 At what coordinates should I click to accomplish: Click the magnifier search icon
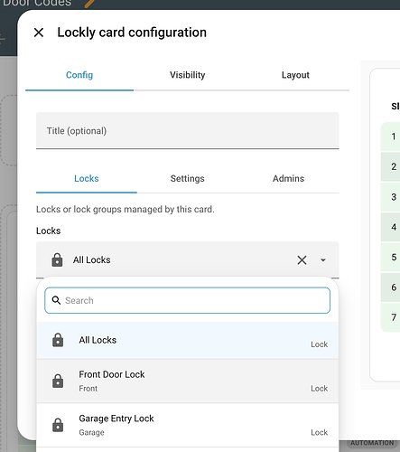click(56, 300)
